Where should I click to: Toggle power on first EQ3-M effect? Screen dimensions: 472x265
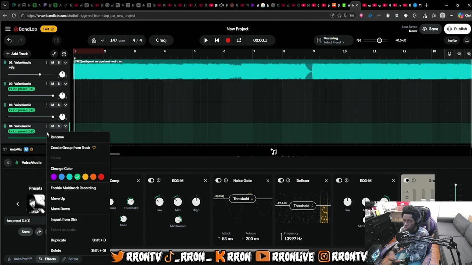(151, 181)
